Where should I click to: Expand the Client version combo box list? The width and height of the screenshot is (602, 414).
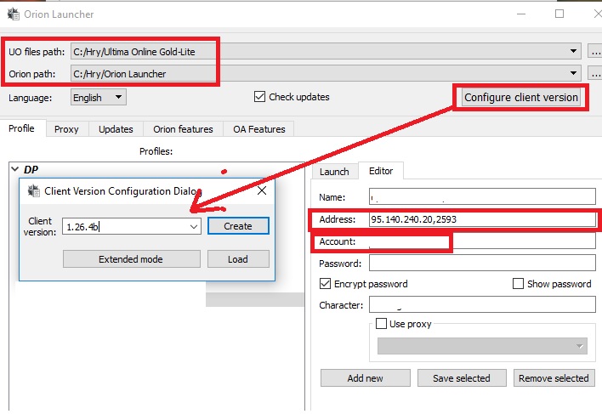193,226
